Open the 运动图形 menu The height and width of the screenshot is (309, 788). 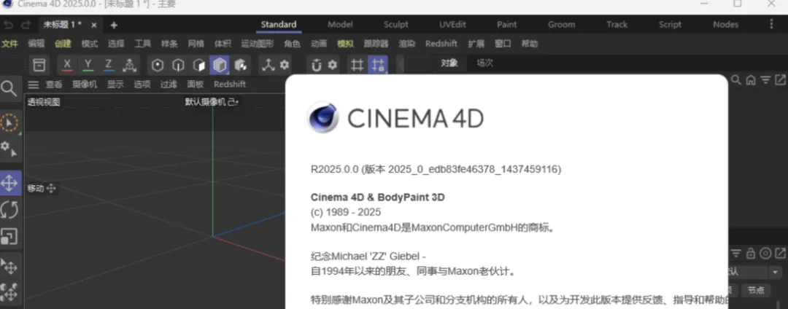tap(258, 44)
